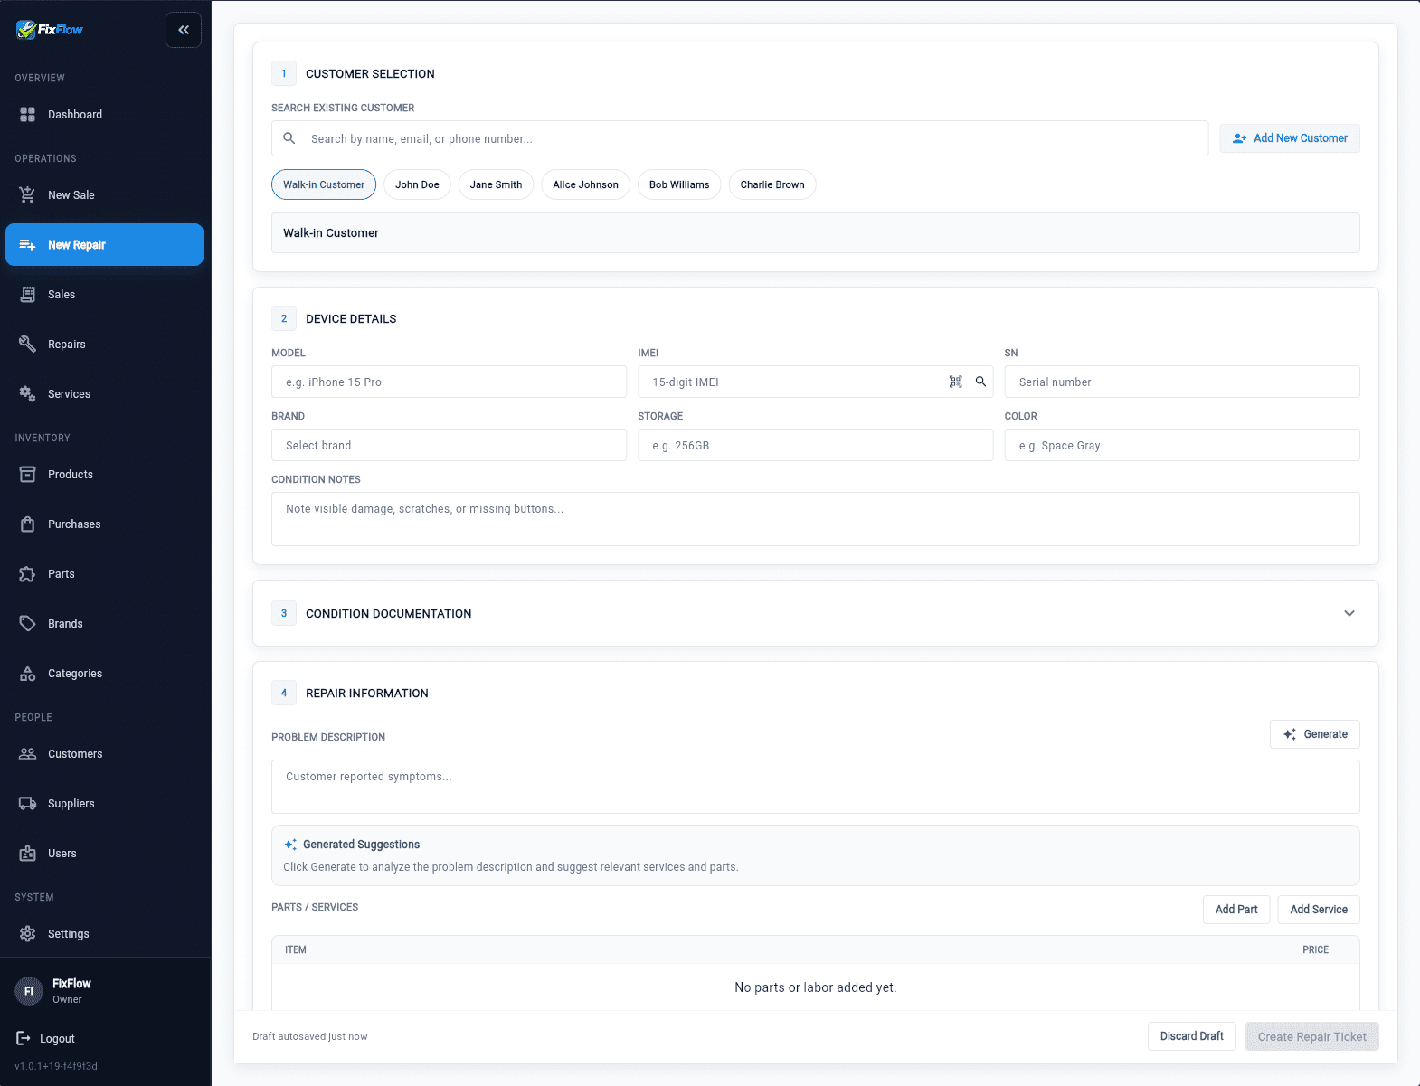1420x1086 pixels.
Task: Click the Logout icon in sidebar
Action: 24,1038
